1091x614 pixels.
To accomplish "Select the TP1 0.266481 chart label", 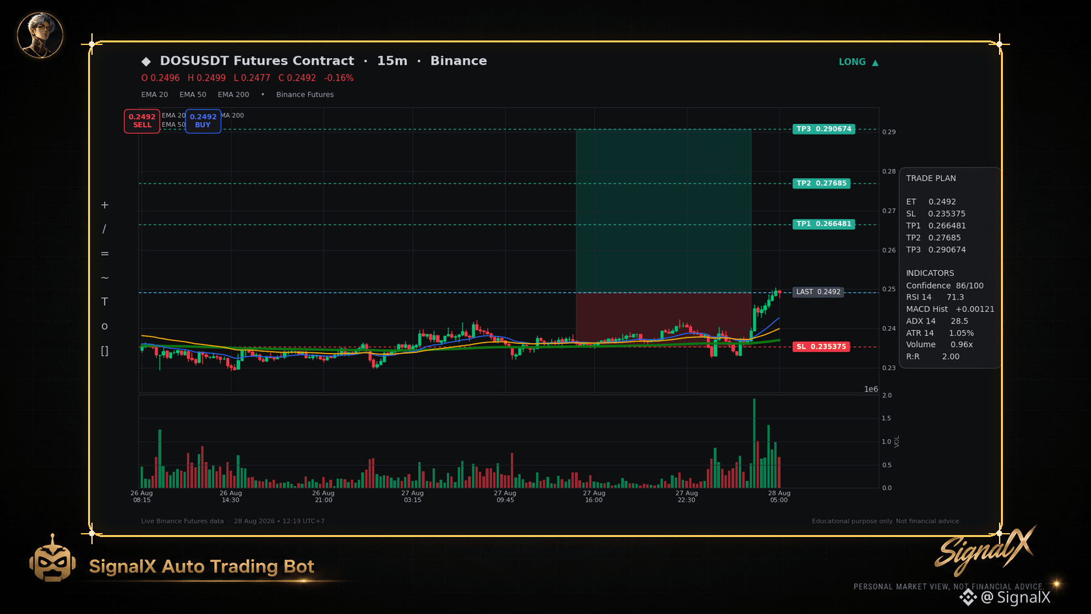I will pyautogui.click(x=823, y=224).
